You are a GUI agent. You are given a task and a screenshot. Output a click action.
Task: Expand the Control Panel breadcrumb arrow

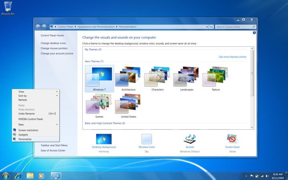(x=76, y=27)
